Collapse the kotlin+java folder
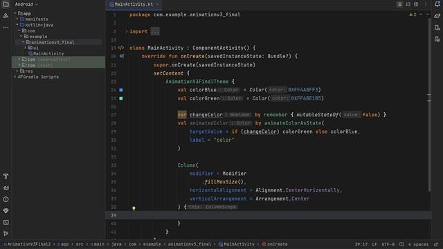The height and width of the screenshot is (249, 443). [17, 25]
